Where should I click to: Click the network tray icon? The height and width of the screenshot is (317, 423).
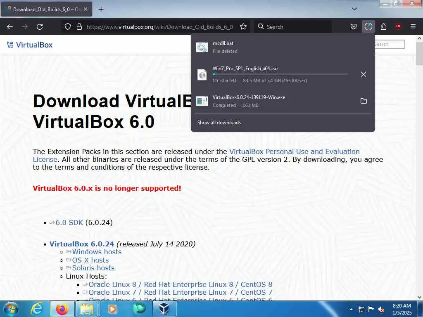point(361,310)
